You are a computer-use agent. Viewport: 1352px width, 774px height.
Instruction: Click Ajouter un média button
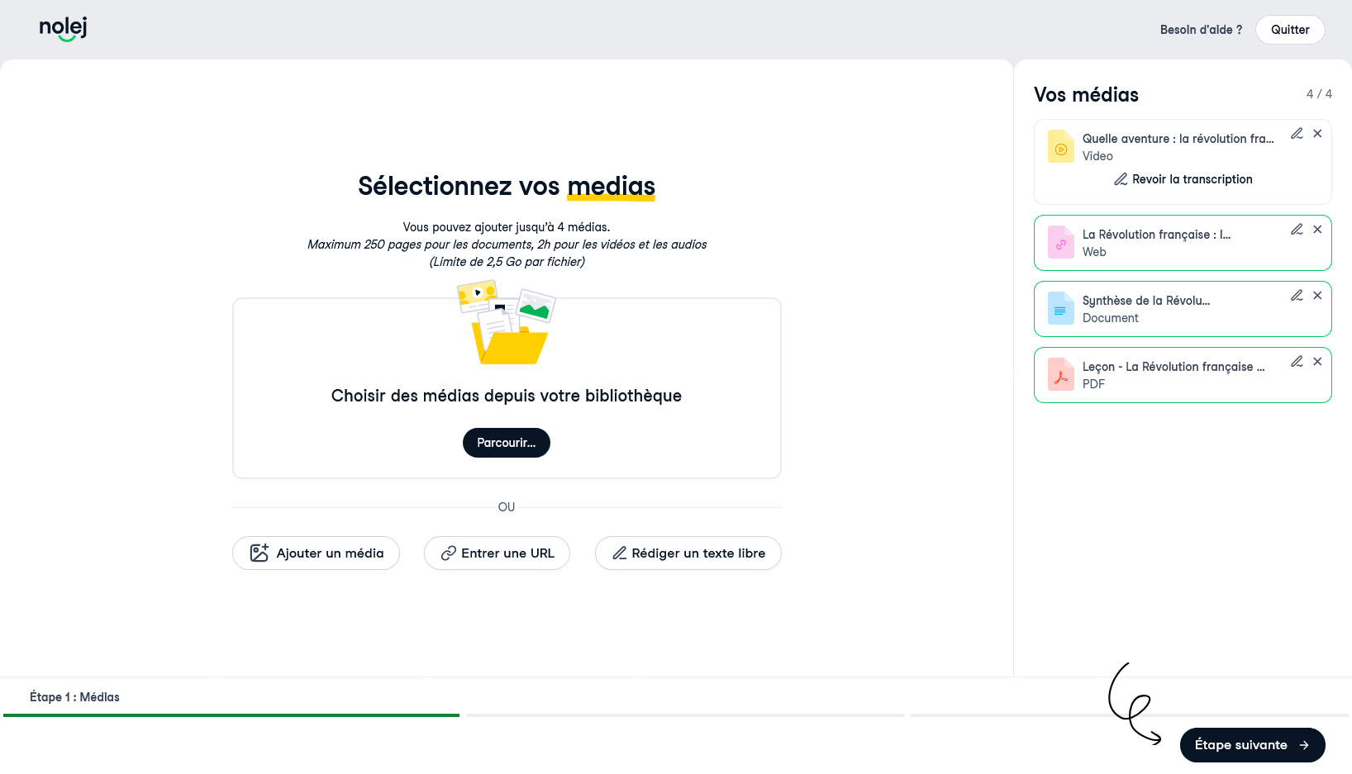316,553
